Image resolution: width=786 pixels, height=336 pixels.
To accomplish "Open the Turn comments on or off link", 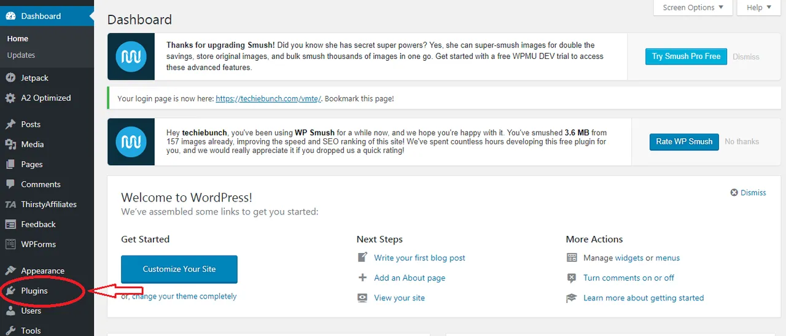I will coord(629,278).
